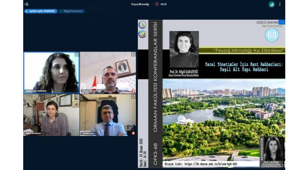Toggle the users list panel icon
Screen dimensions: 308x170
pos(27,4)
